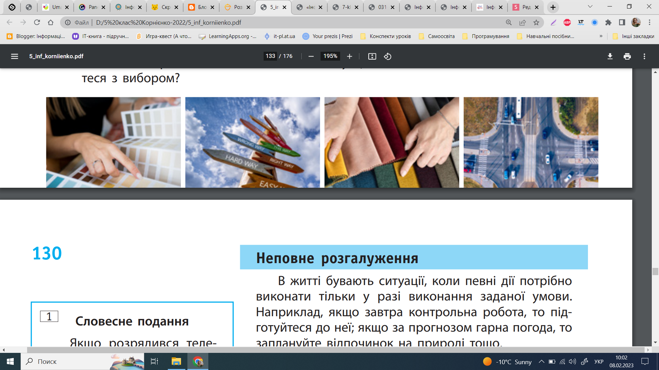The image size is (659, 370).
Task: Open the new tab button
Action: (x=553, y=7)
